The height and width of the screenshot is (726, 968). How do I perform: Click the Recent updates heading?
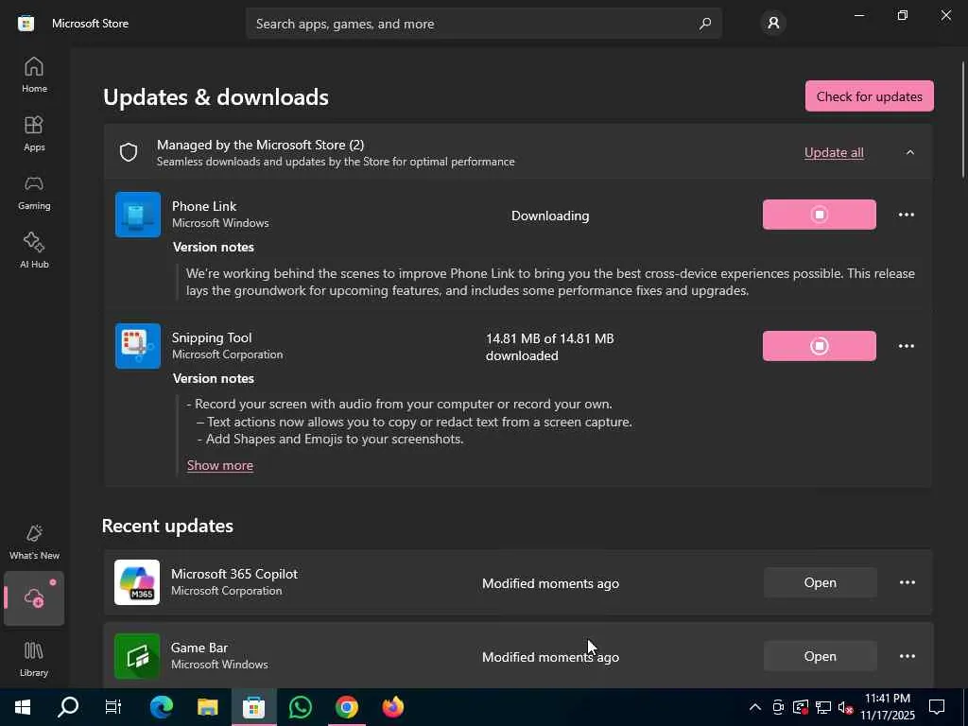click(167, 526)
